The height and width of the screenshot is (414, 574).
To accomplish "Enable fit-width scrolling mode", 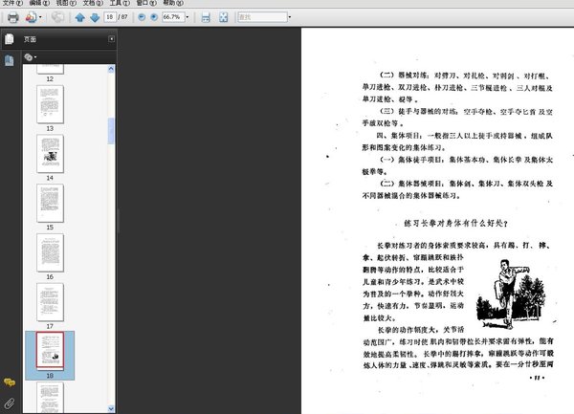I will 206,17.
